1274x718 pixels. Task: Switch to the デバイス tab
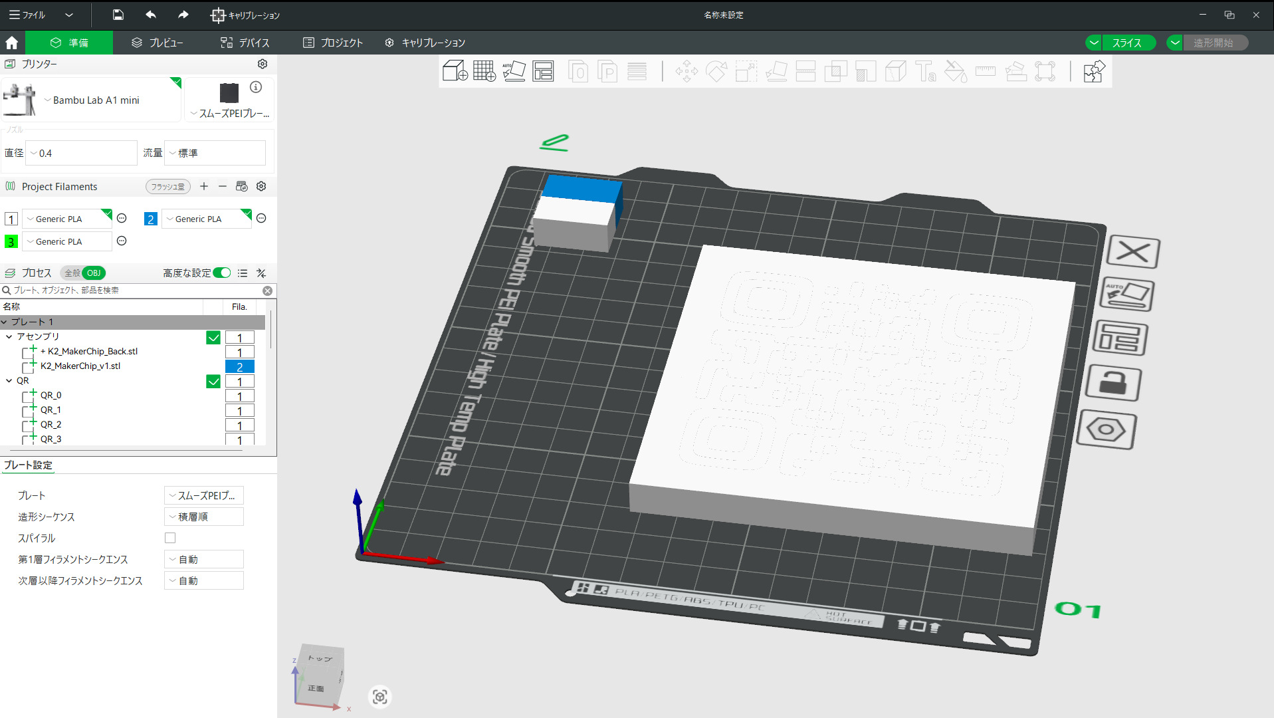[245, 43]
